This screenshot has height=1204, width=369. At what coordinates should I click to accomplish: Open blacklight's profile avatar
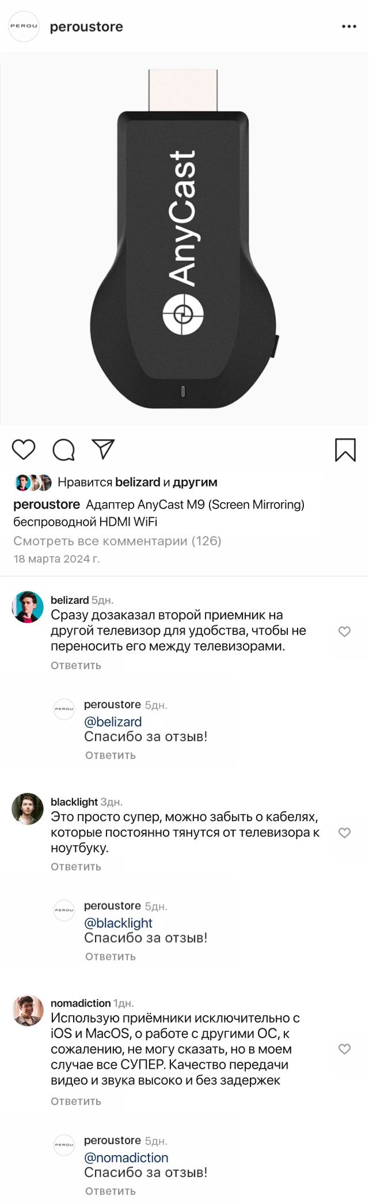pos(28,808)
